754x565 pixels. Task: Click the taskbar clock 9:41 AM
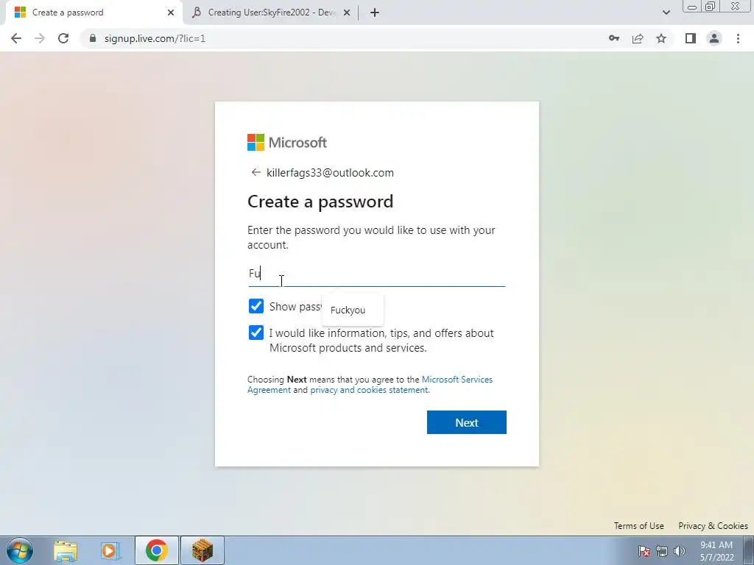click(716, 551)
